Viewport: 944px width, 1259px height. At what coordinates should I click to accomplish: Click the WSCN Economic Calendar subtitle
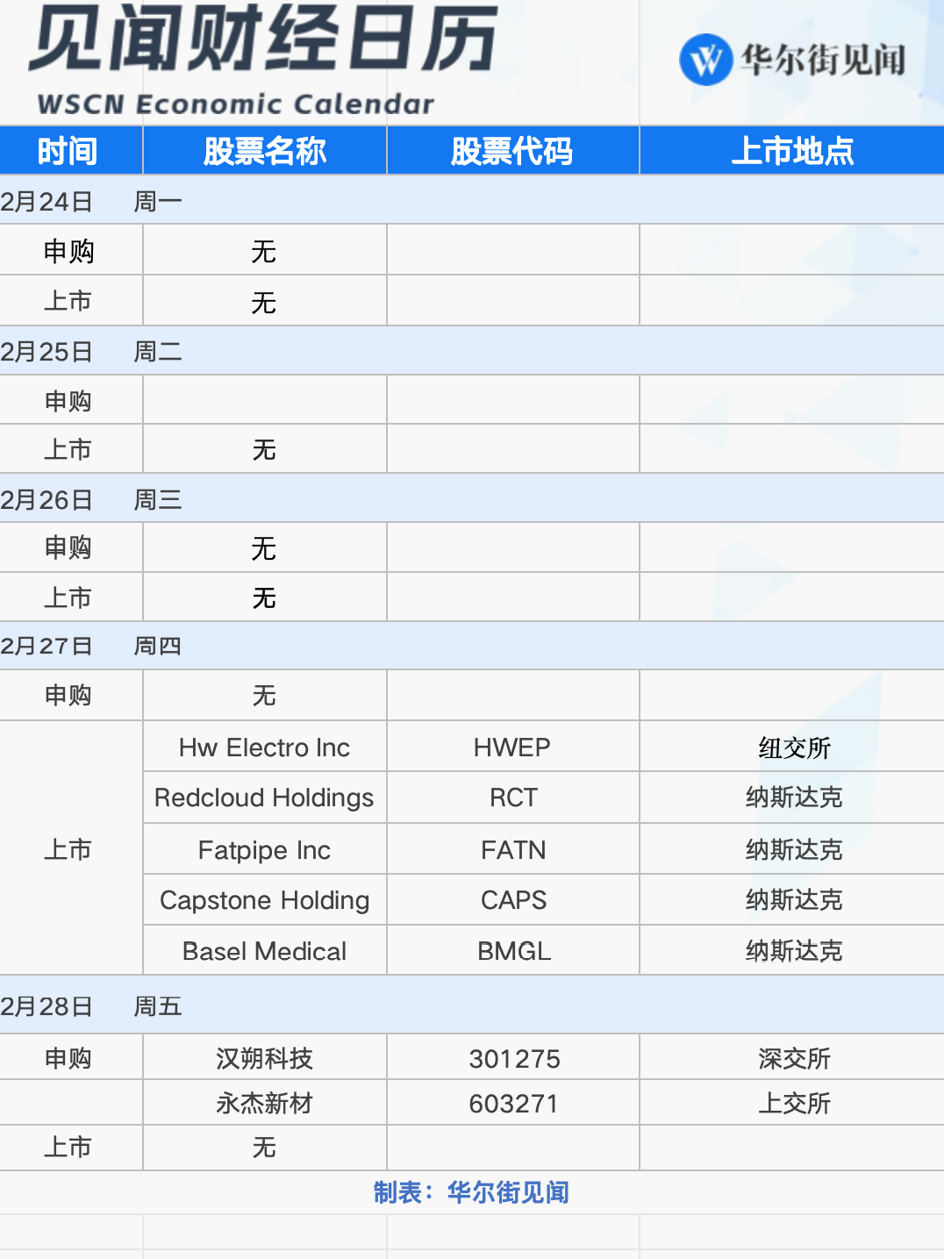point(232,104)
